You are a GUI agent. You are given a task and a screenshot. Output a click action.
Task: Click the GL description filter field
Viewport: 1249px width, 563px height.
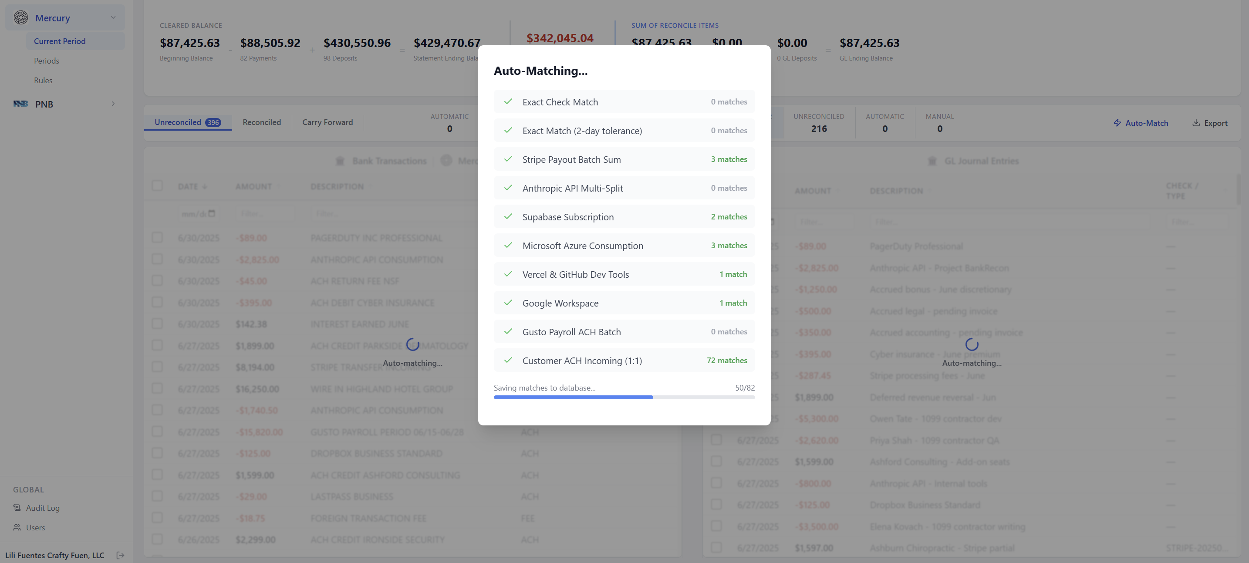point(1009,222)
